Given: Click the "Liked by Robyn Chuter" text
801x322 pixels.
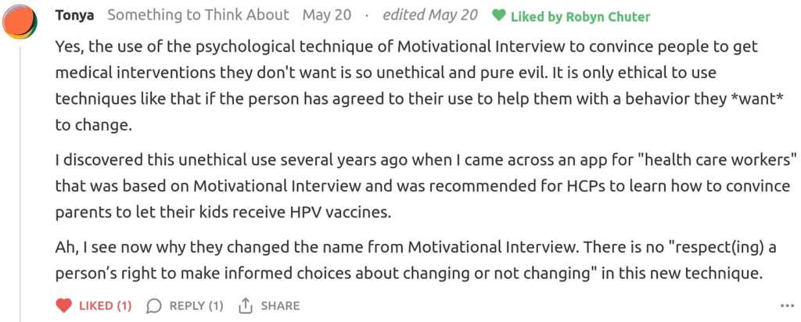Looking at the screenshot, I should pos(580,16).
